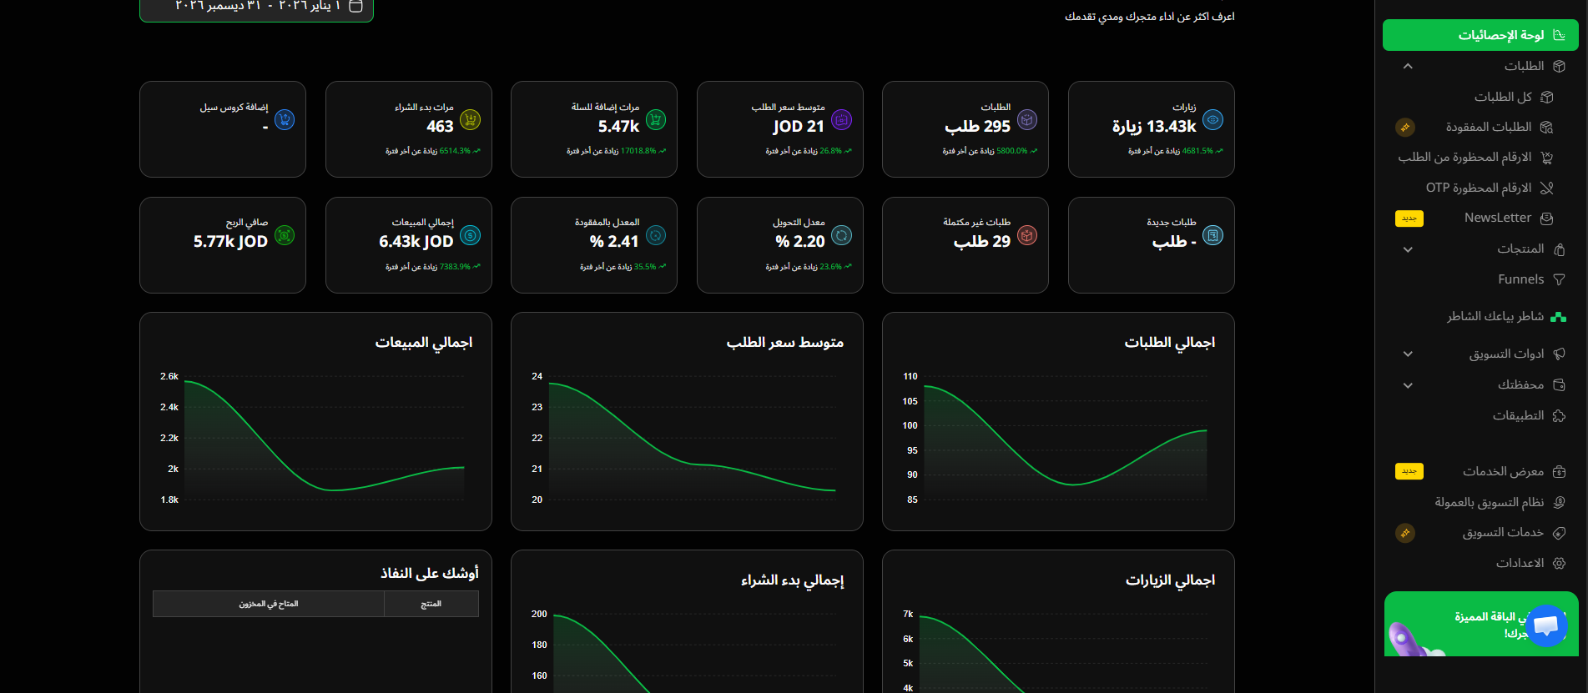Image resolution: width=1588 pixels, height=693 pixels.
Task: Open الاعدادات settings in sidebar
Action: coord(1520,563)
